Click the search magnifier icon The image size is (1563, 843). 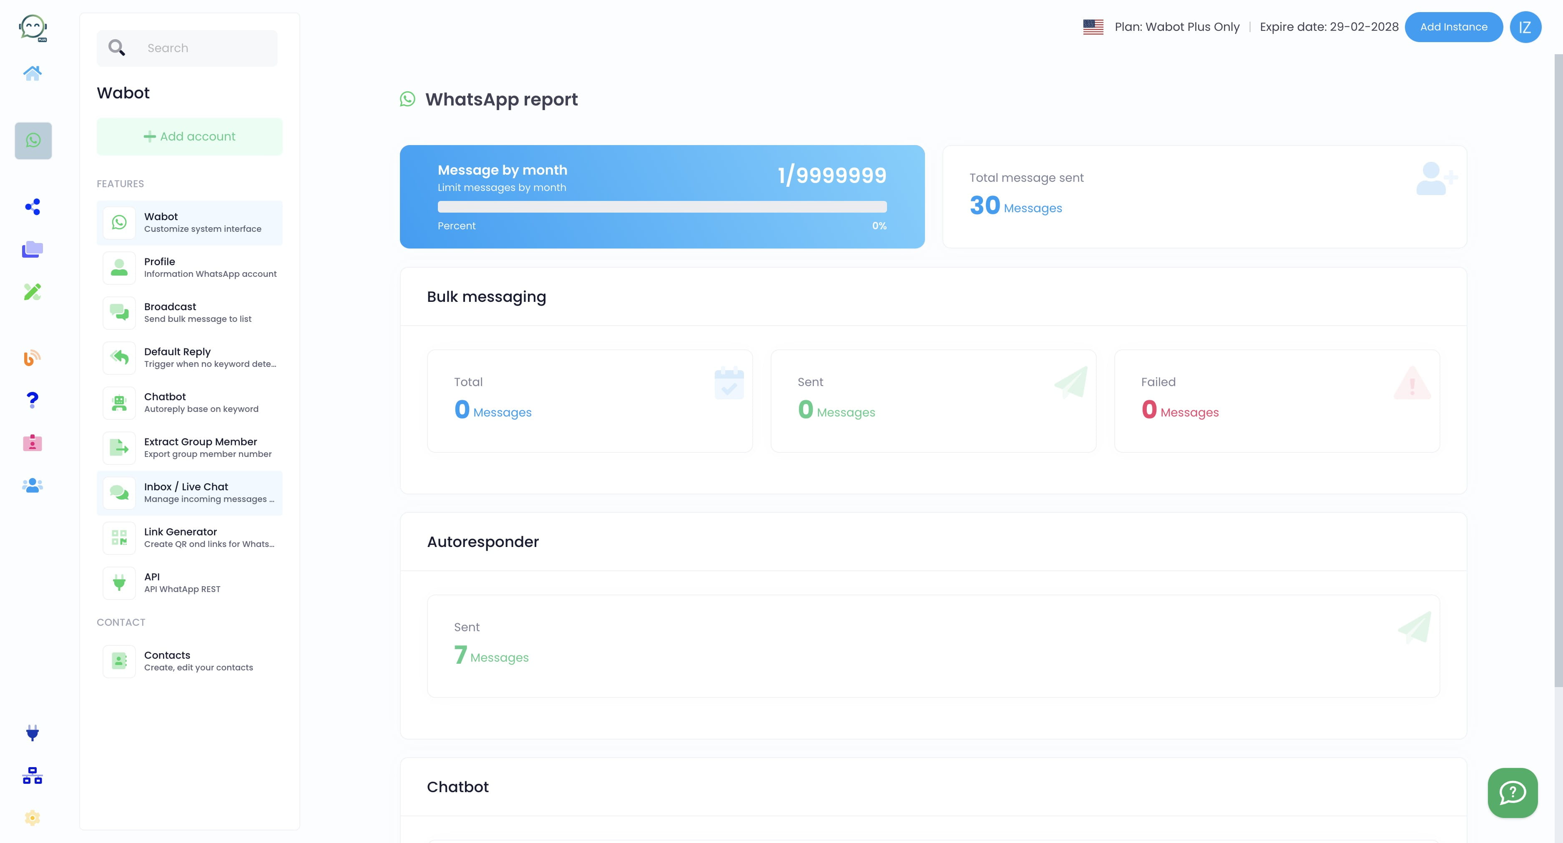pos(116,48)
